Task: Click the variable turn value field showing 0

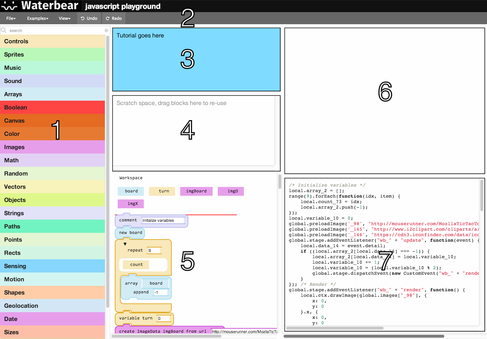Action: (164, 318)
